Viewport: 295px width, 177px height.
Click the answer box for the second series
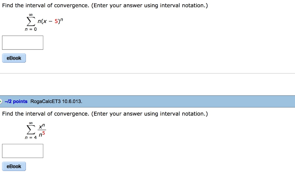[x=22, y=151]
